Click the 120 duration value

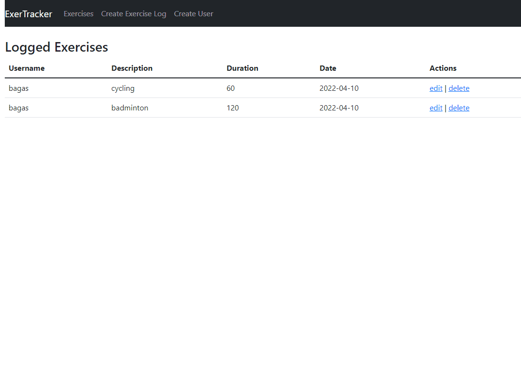233,108
